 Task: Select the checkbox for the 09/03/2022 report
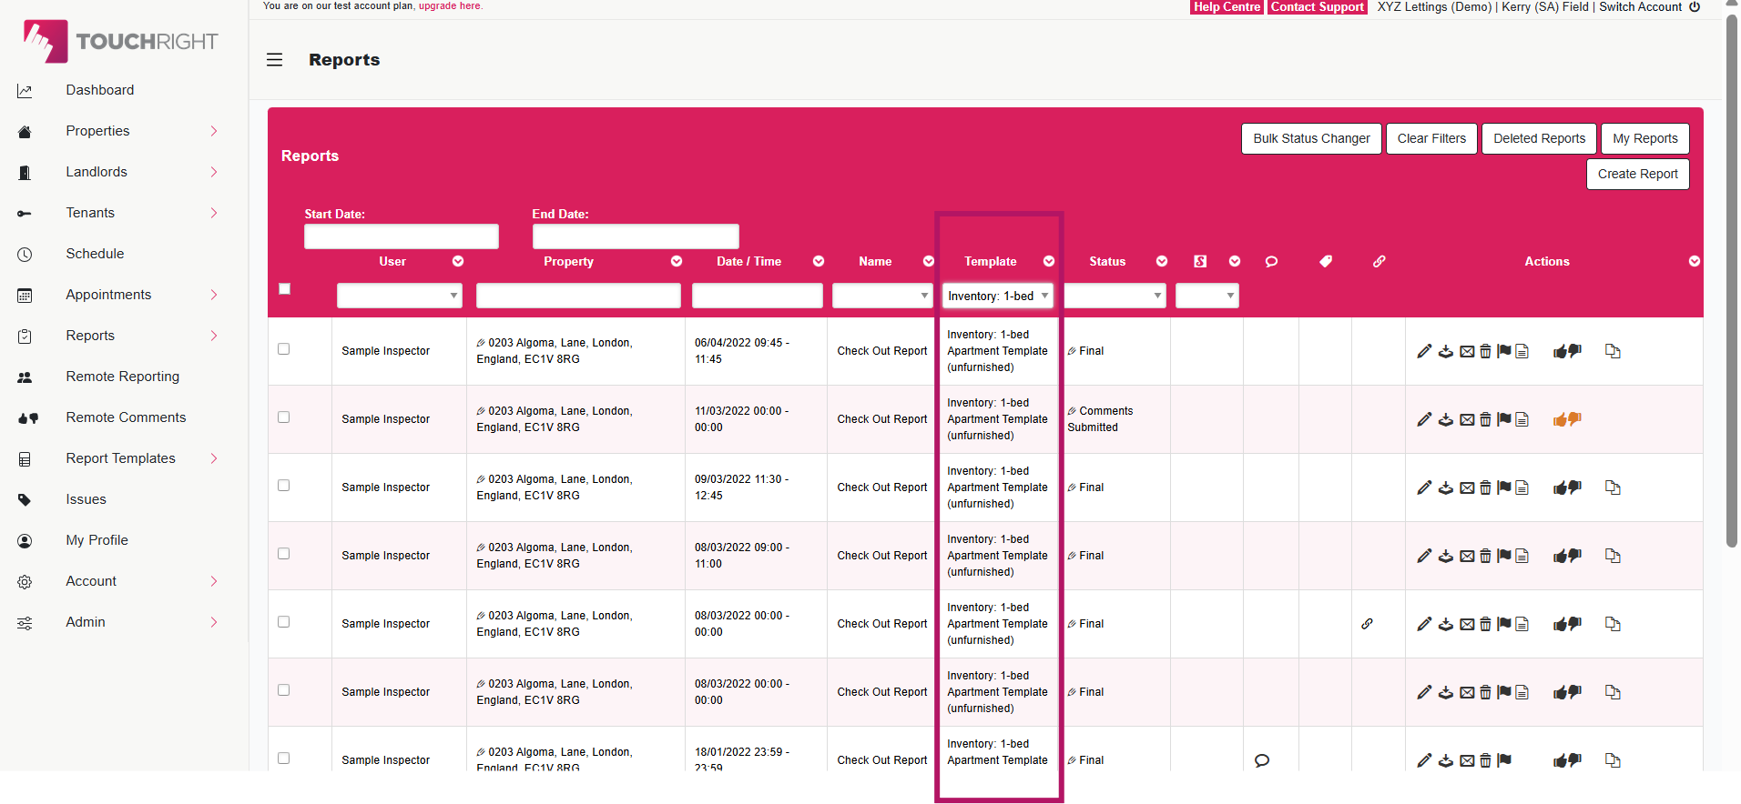[x=284, y=486]
